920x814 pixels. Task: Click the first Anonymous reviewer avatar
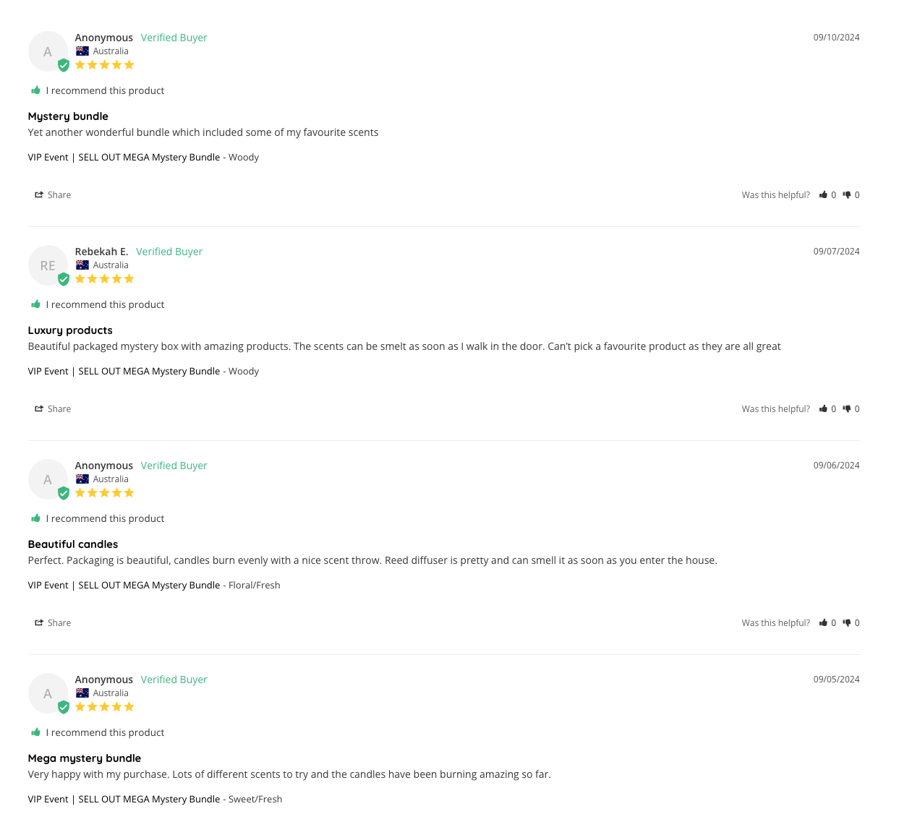tap(48, 51)
